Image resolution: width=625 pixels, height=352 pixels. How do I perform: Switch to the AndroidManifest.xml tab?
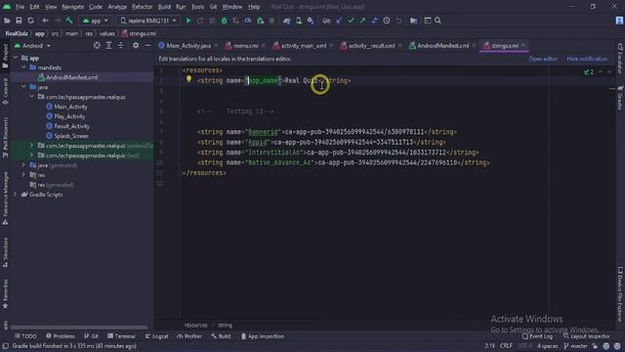[x=442, y=46]
